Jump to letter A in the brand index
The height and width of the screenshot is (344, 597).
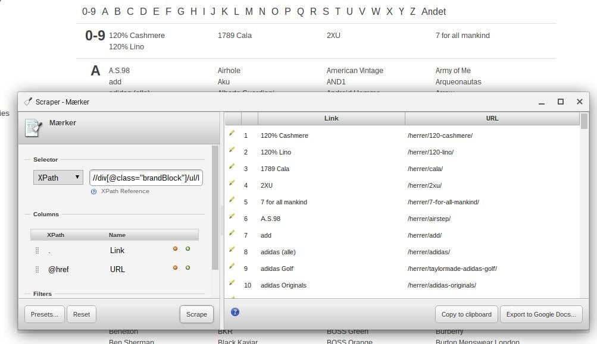(x=105, y=11)
